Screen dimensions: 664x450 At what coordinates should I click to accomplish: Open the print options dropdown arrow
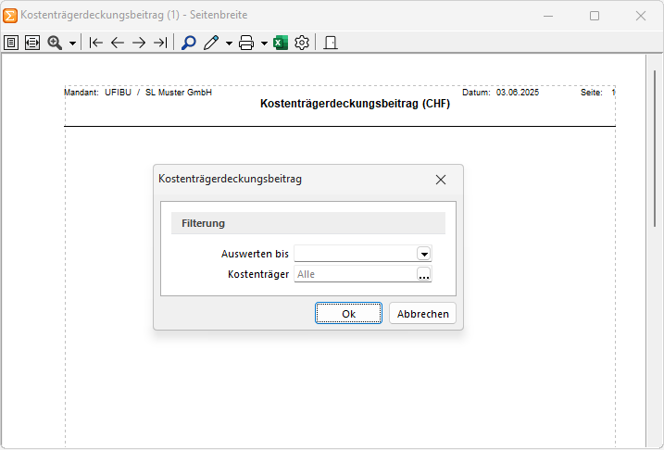[264, 44]
